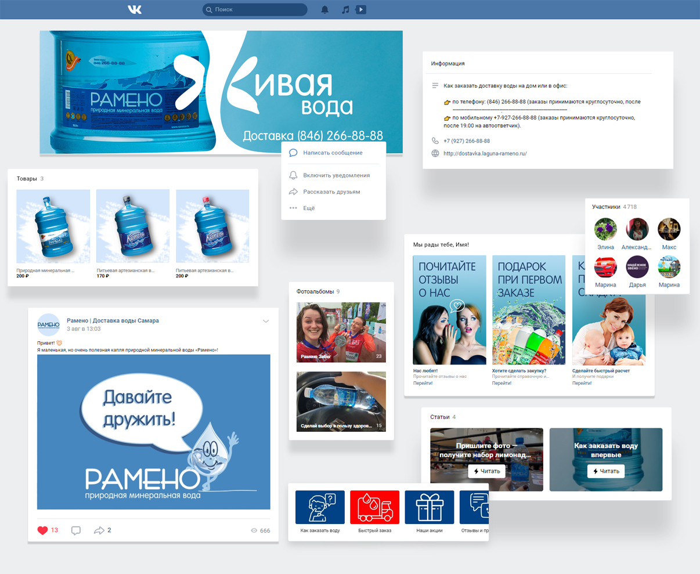Open the 'Давайте дружить!' post image
Viewport: 700px width, 574px height.
pos(154,432)
